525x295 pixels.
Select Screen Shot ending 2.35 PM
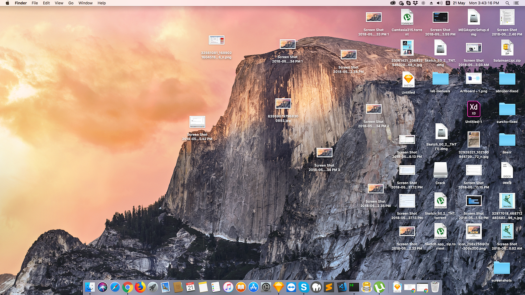[375, 188]
